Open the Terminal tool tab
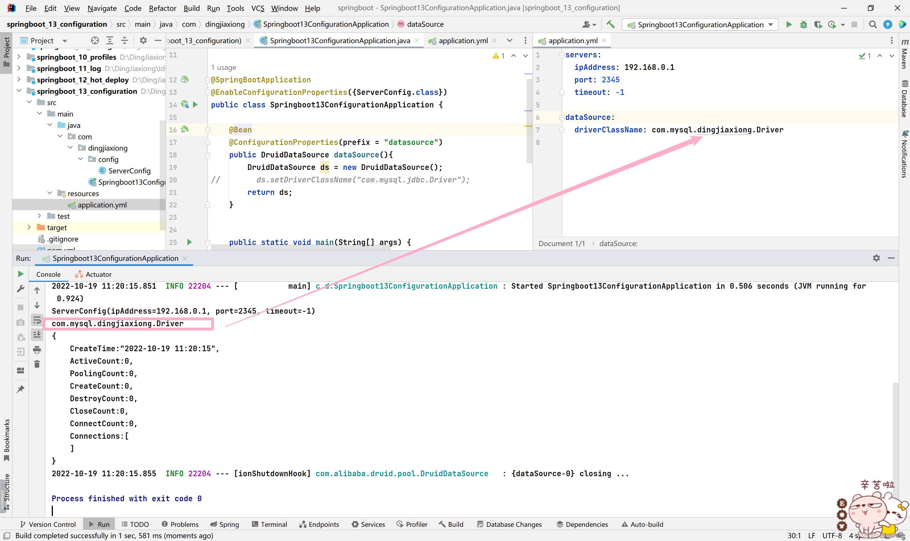 269,524
